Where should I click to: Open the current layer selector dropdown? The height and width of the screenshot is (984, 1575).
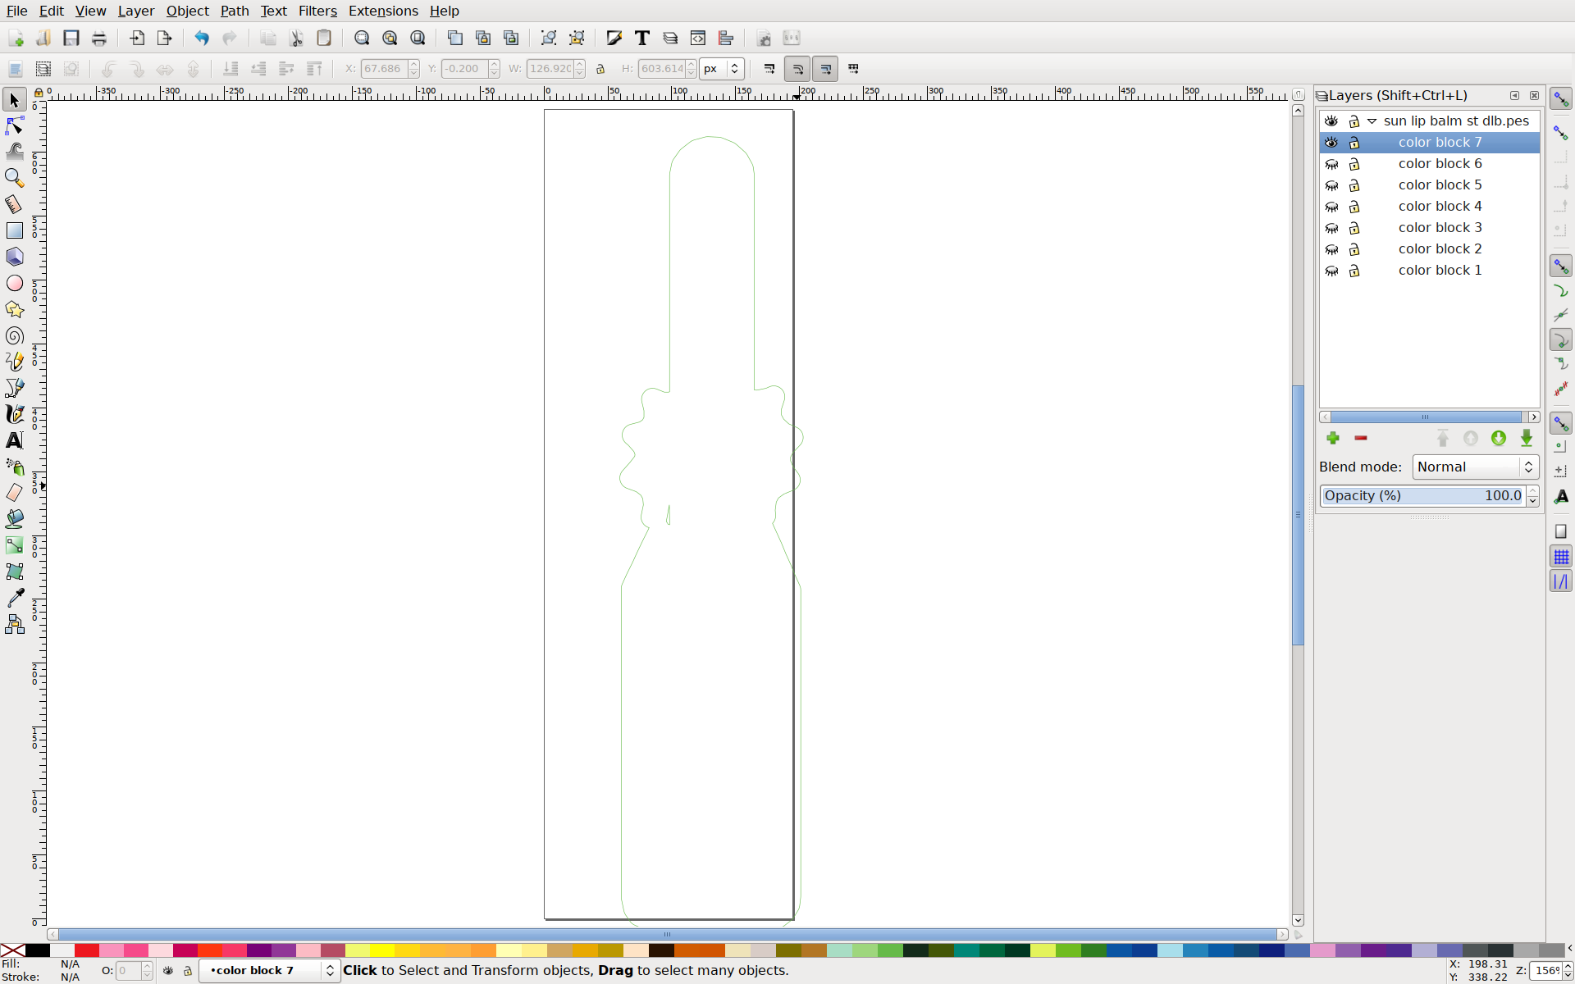tap(269, 971)
